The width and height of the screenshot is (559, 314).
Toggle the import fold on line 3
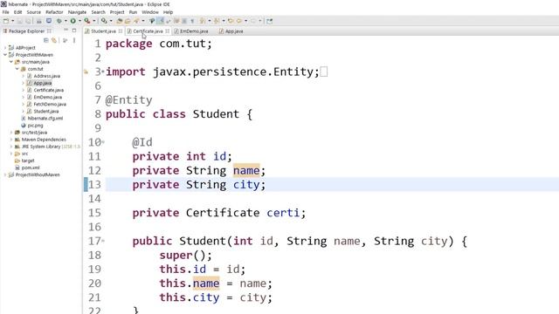point(103,72)
